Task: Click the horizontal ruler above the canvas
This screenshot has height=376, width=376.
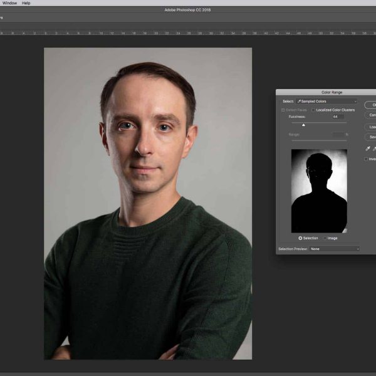Action: (x=188, y=33)
